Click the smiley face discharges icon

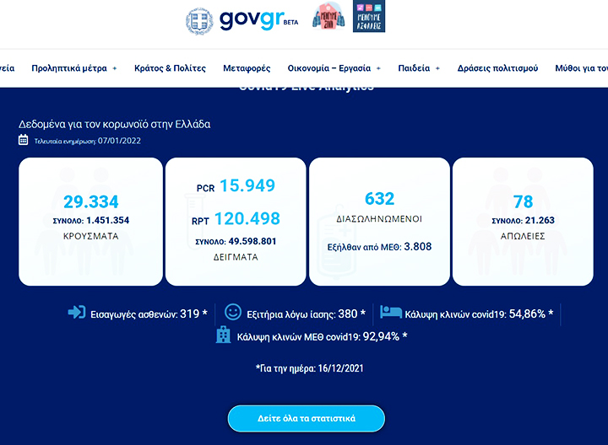[233, 313]
